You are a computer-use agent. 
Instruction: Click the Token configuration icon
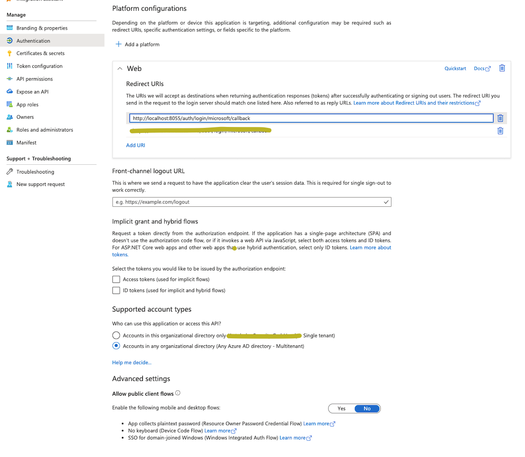10,66
